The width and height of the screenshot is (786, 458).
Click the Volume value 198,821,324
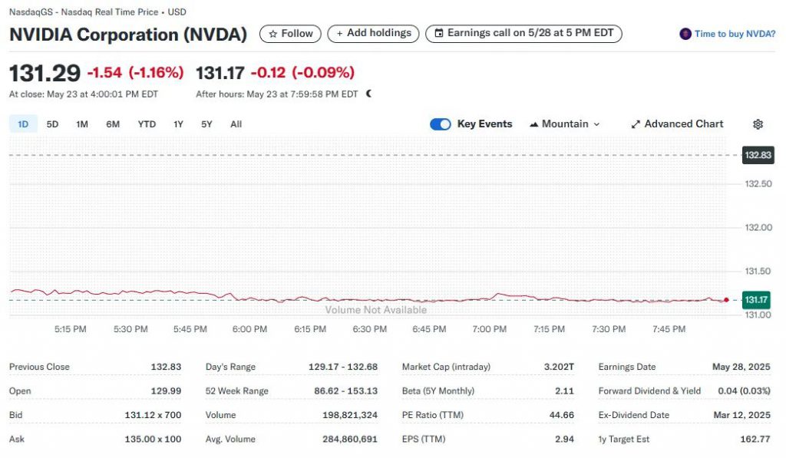click(350, 415)
